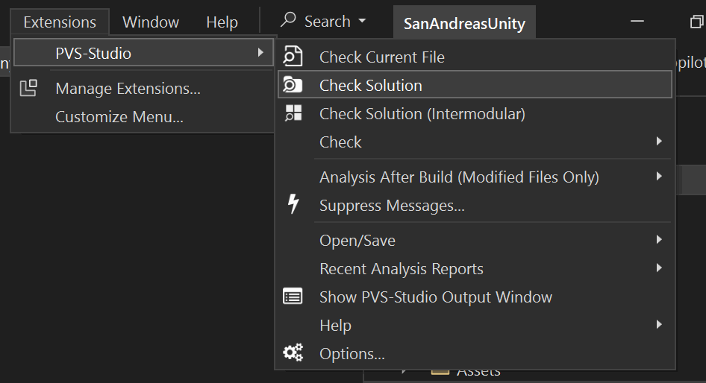Viewport: 706px width, 383px height.
Task: Click the Search magnifier icon
Action: tap(288, 20)
